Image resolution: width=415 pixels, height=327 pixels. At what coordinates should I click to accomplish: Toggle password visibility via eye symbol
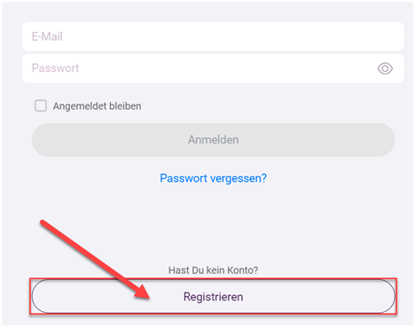point(385,68)
